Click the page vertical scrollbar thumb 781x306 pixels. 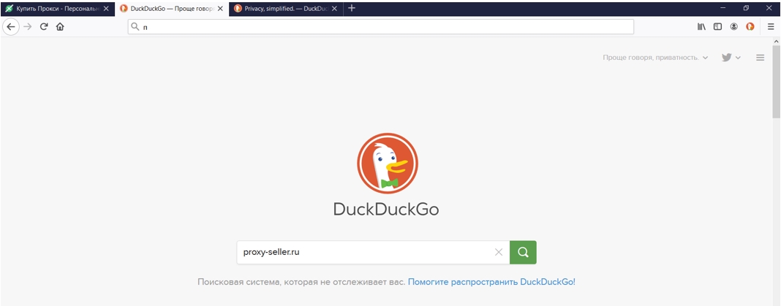(x=777, y=82)
